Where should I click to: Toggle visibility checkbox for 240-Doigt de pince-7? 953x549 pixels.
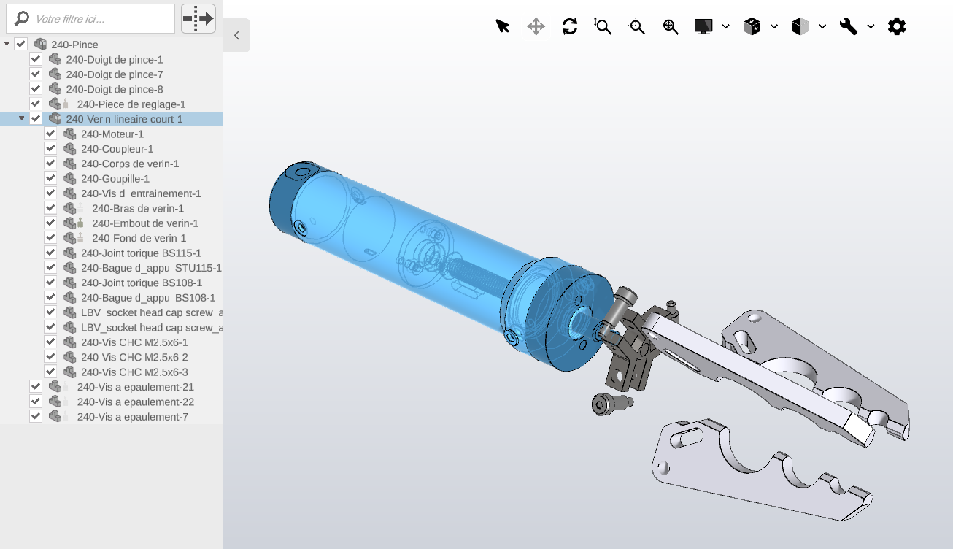(35, 74)
